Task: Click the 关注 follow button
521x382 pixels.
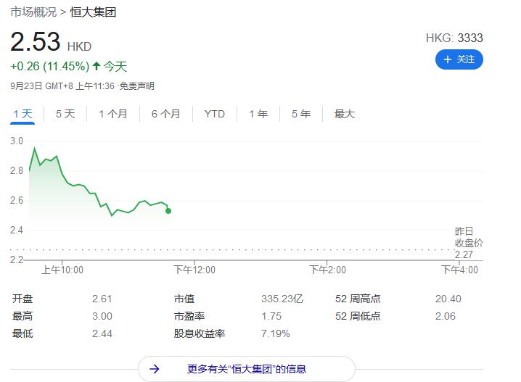Action: [459, 59]
